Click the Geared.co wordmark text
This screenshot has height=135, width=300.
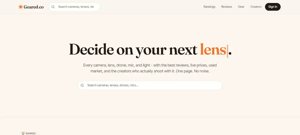(33, 7)
